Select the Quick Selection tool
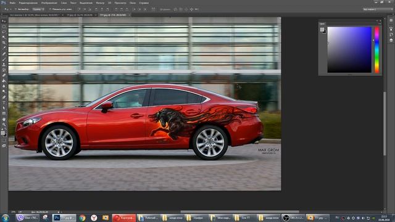Image resolution: width=395 pixels, height=222 pixels. tap(4, 37)
